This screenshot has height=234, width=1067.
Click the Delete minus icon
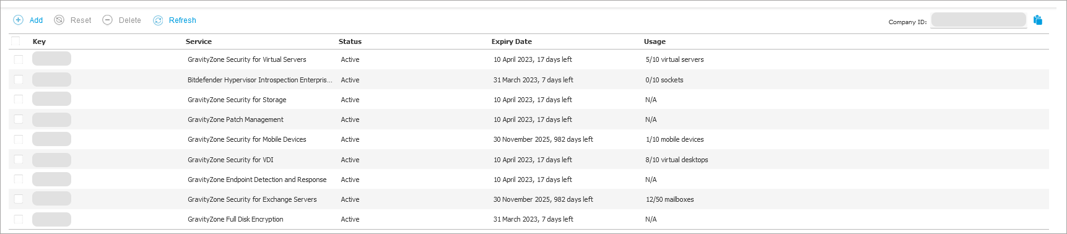107,20
